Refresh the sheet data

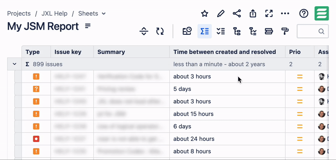point(160,31)
